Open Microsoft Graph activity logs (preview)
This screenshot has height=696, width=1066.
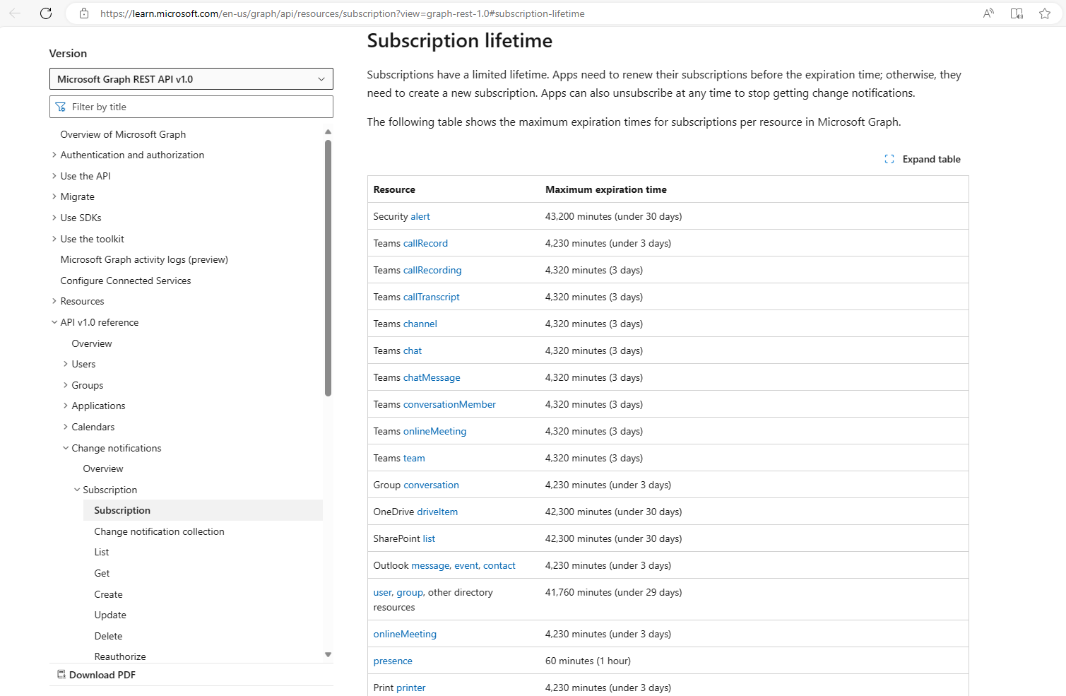coord(144,259)
